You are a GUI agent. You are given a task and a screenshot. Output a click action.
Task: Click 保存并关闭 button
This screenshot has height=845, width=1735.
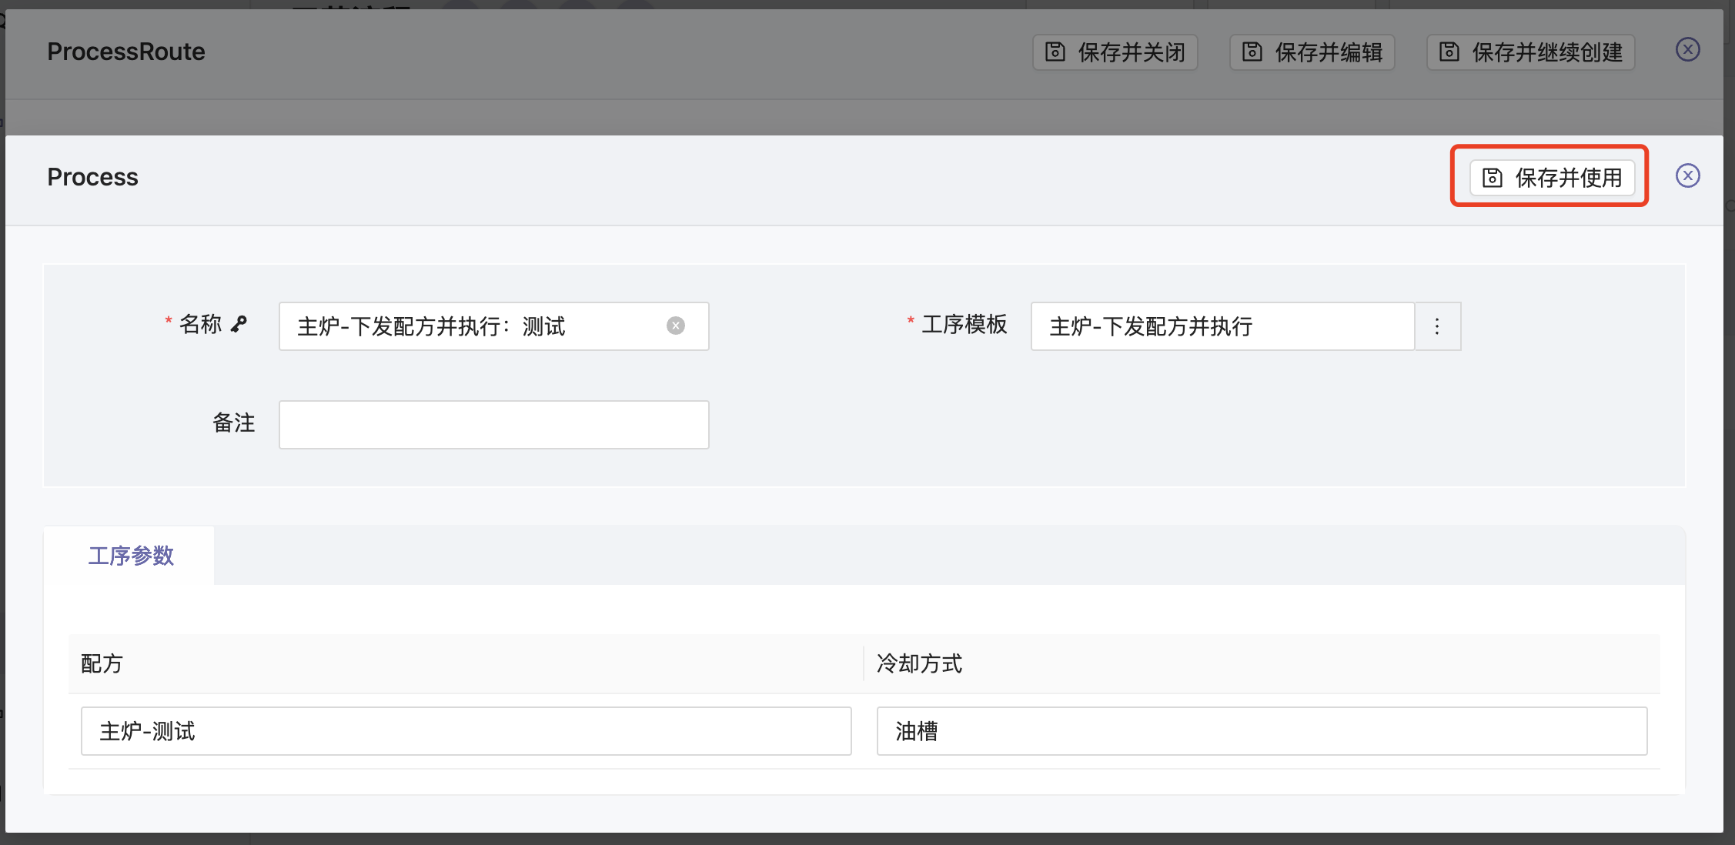1115,52
